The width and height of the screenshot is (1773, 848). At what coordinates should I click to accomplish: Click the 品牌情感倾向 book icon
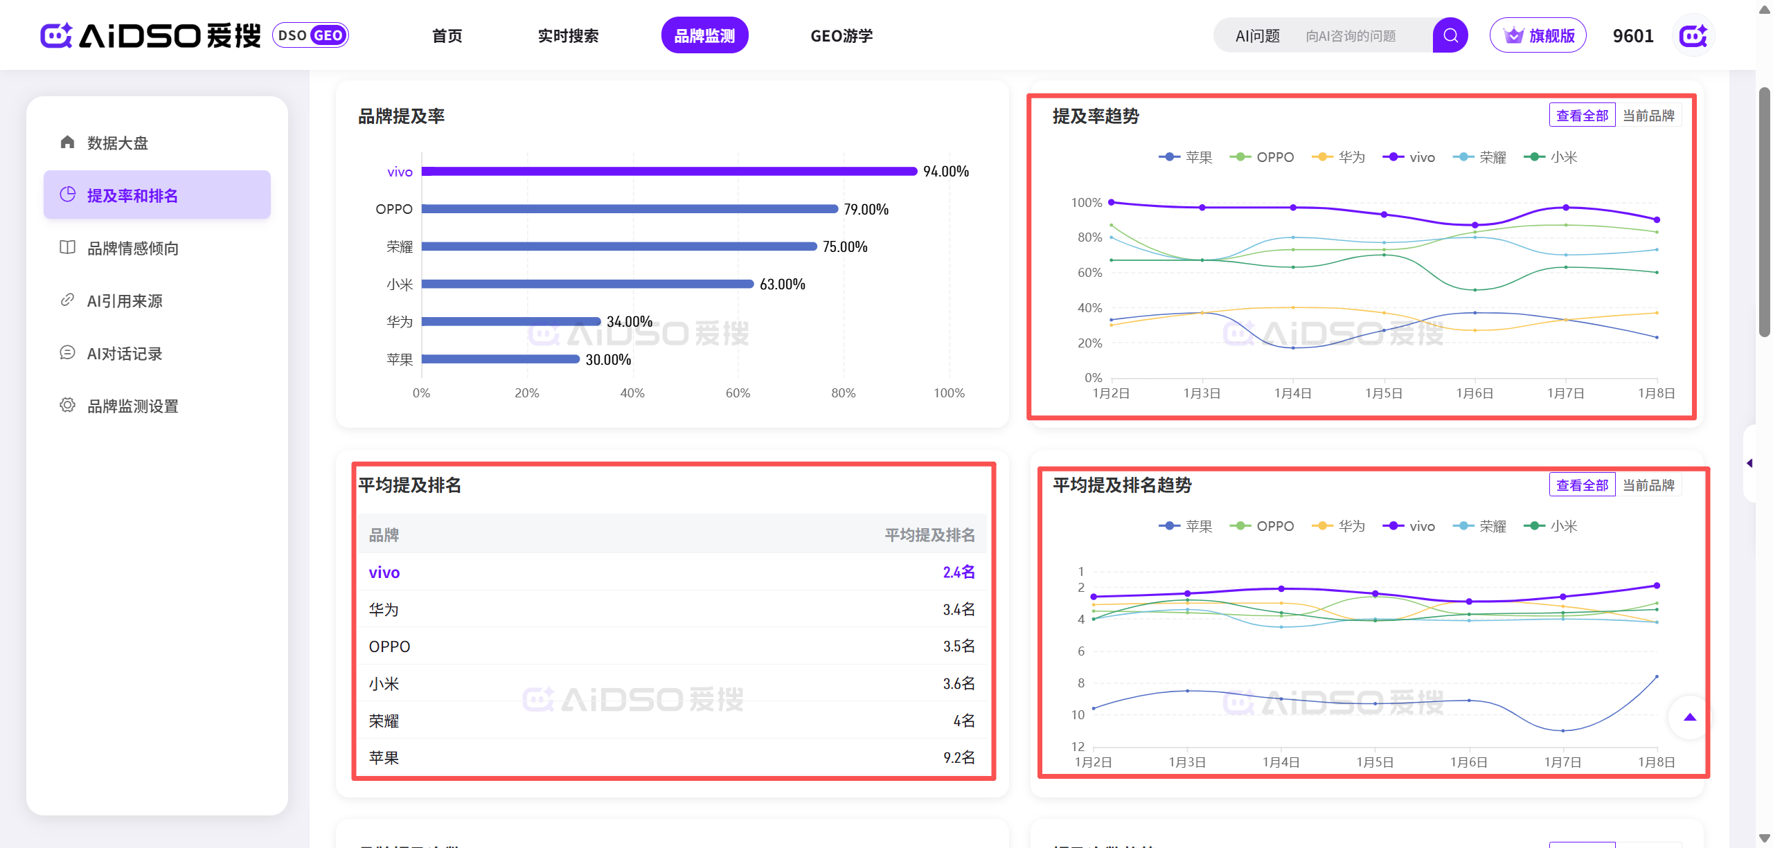pos(67,248)
